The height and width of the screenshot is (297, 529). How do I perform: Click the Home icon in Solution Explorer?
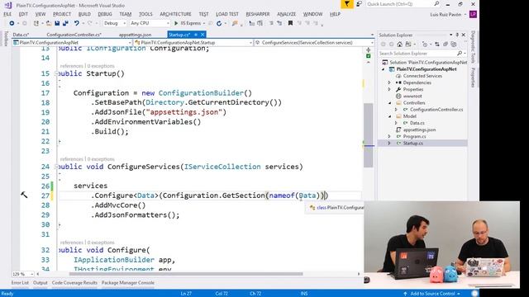coord(400,44)
